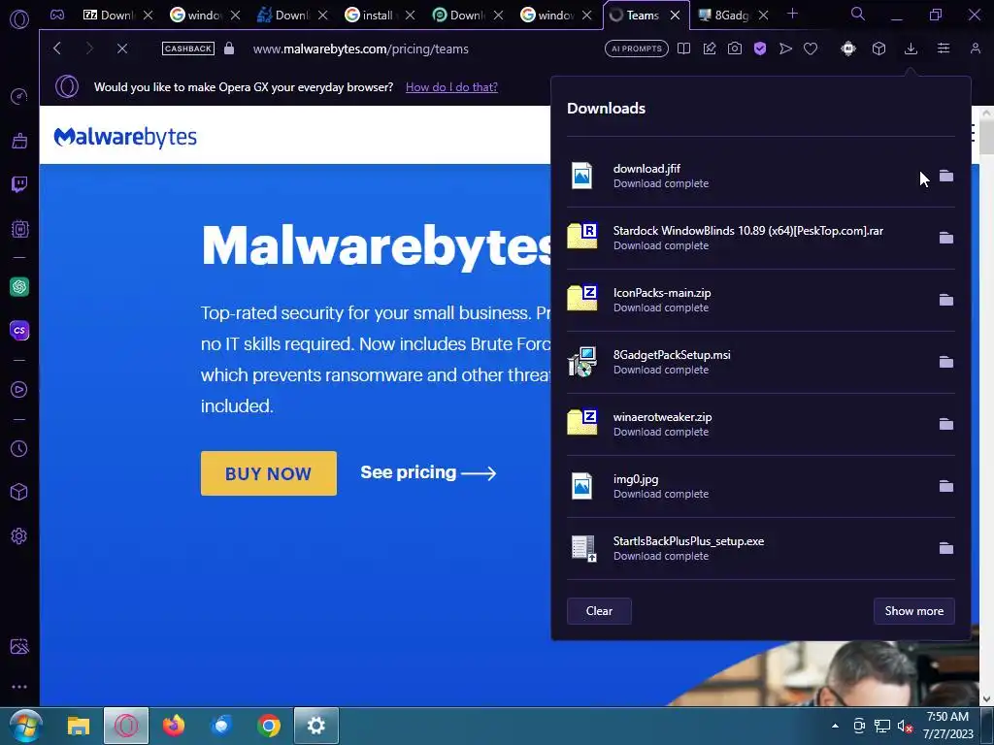994x745 pixels.
Task: Open the extensions cube toolbar icon
Action: 878,49
